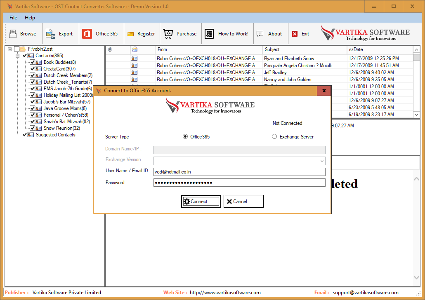Viewport: 425px width, 300px height.
Task: Click folder icon of F:\robin2.ost
Action: [23, 49]
